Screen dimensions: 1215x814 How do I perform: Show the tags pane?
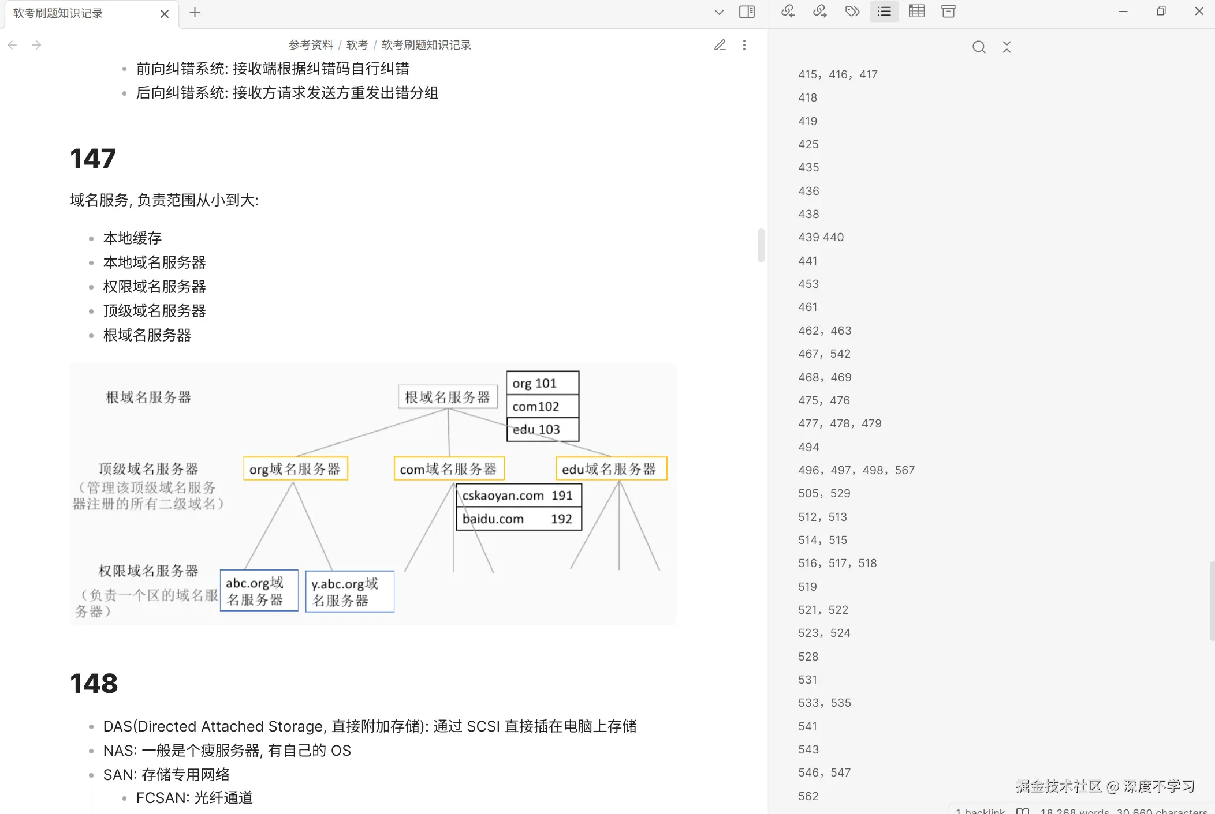(852, 12)
